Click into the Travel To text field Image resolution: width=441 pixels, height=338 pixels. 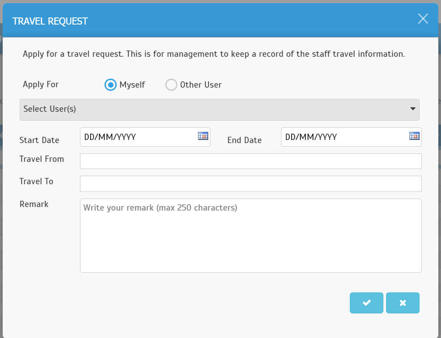tap(251, 184)
